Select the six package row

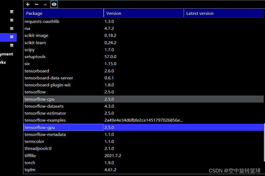tap(144, 64)
